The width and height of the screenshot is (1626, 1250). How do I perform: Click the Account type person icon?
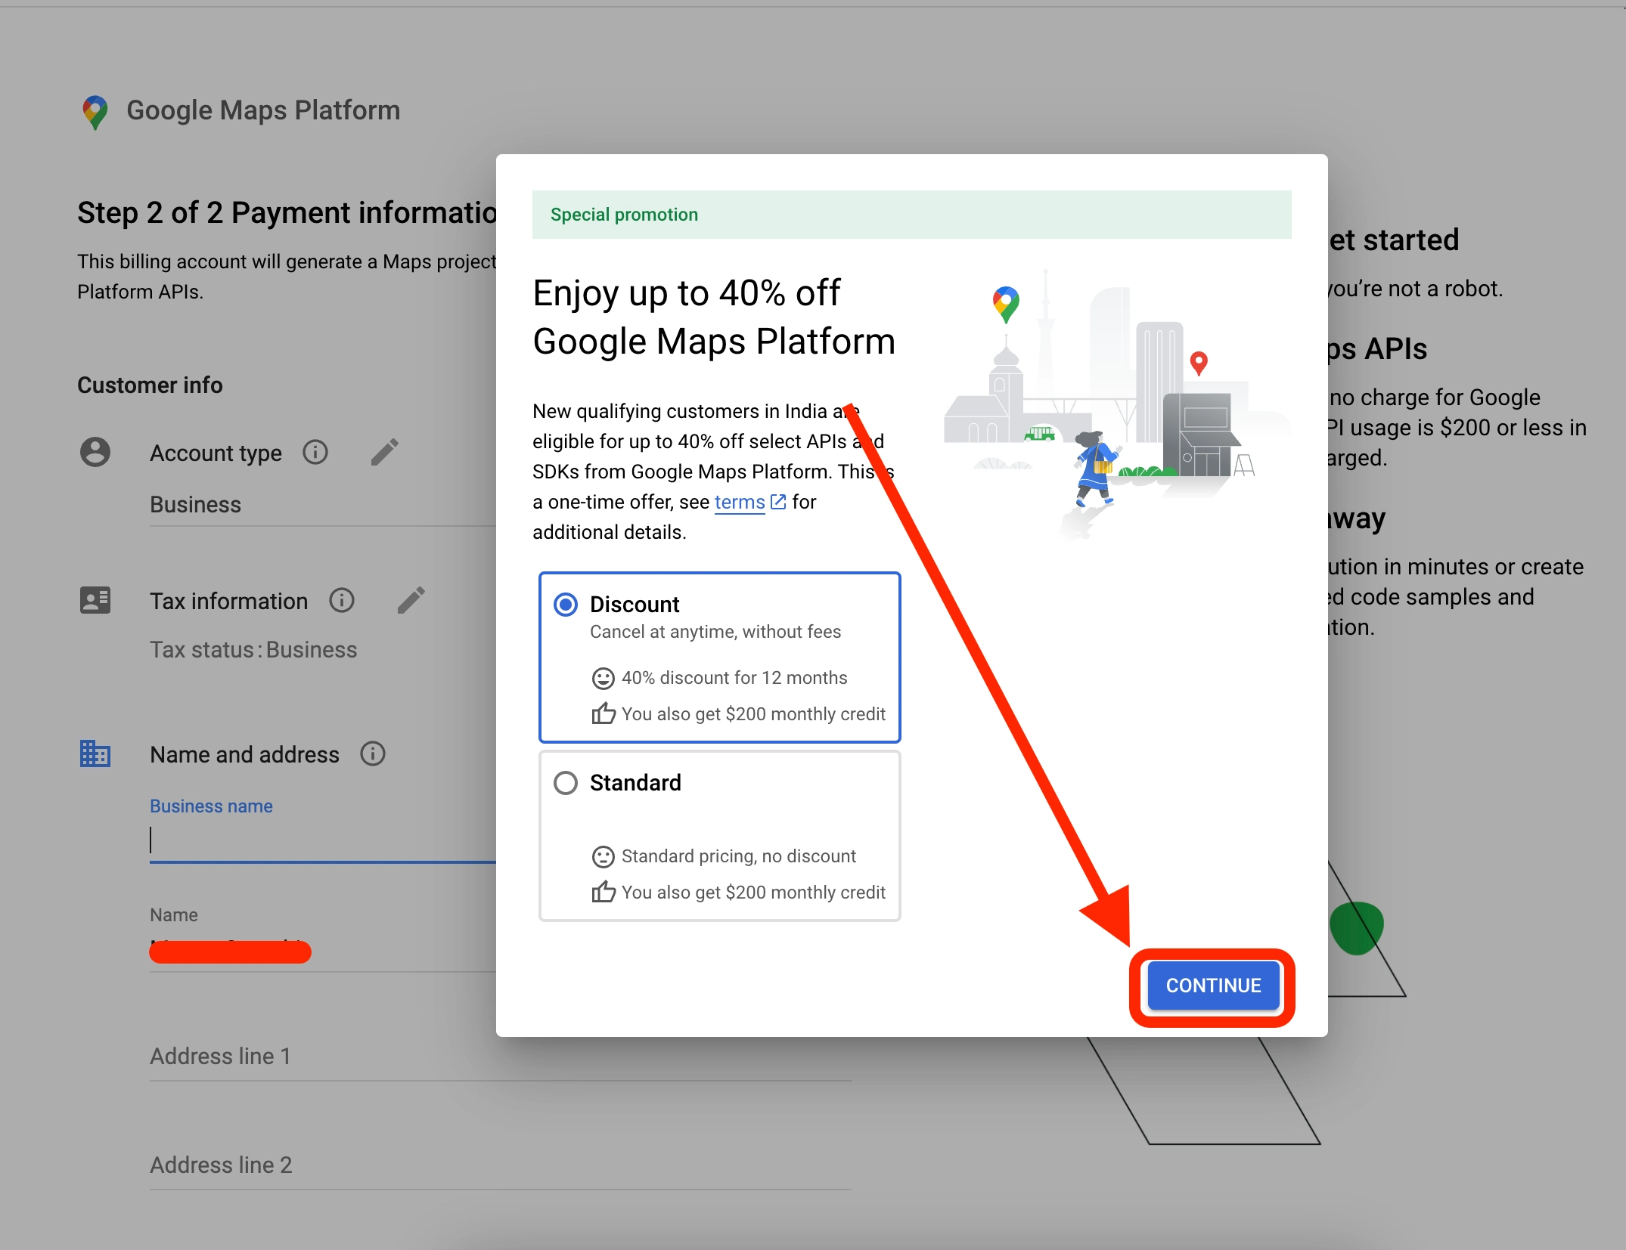[x=95, y=453]
